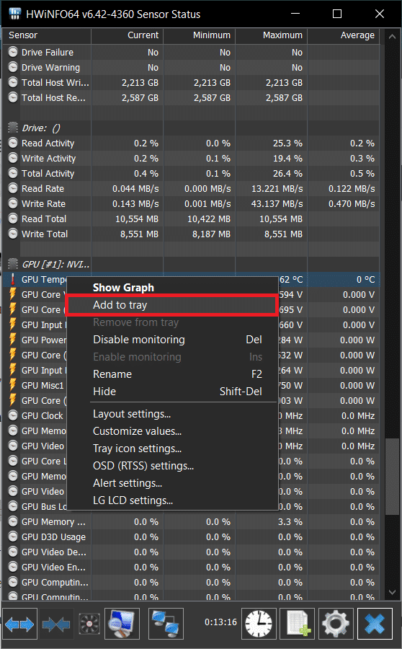
Task: Click the GPU Power lightning icon
Action: [13, 340]
